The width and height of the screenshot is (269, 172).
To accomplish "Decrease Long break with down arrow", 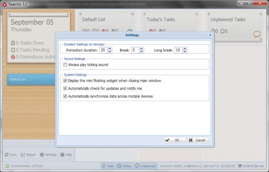I will pos(185,52).
